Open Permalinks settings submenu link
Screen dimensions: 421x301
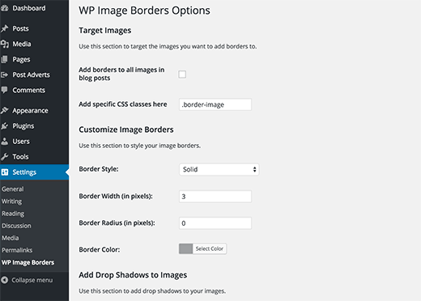pyautogui.click(x=17, y=250)
